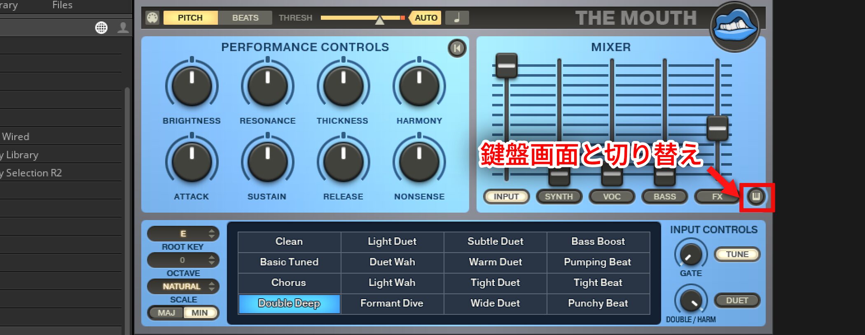Click the RELEASE knob

coord(343,162)
